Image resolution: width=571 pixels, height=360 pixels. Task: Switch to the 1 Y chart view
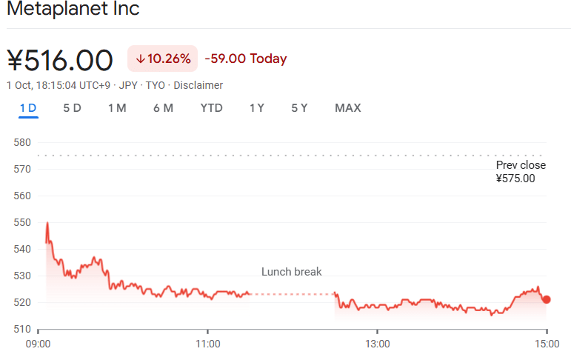point(257,108)
